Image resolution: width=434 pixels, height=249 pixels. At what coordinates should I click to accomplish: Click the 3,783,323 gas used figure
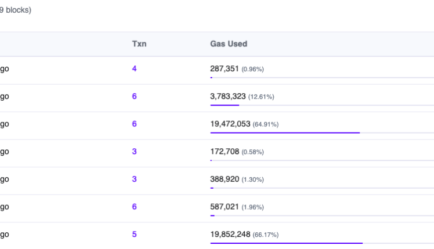(227, 96)
